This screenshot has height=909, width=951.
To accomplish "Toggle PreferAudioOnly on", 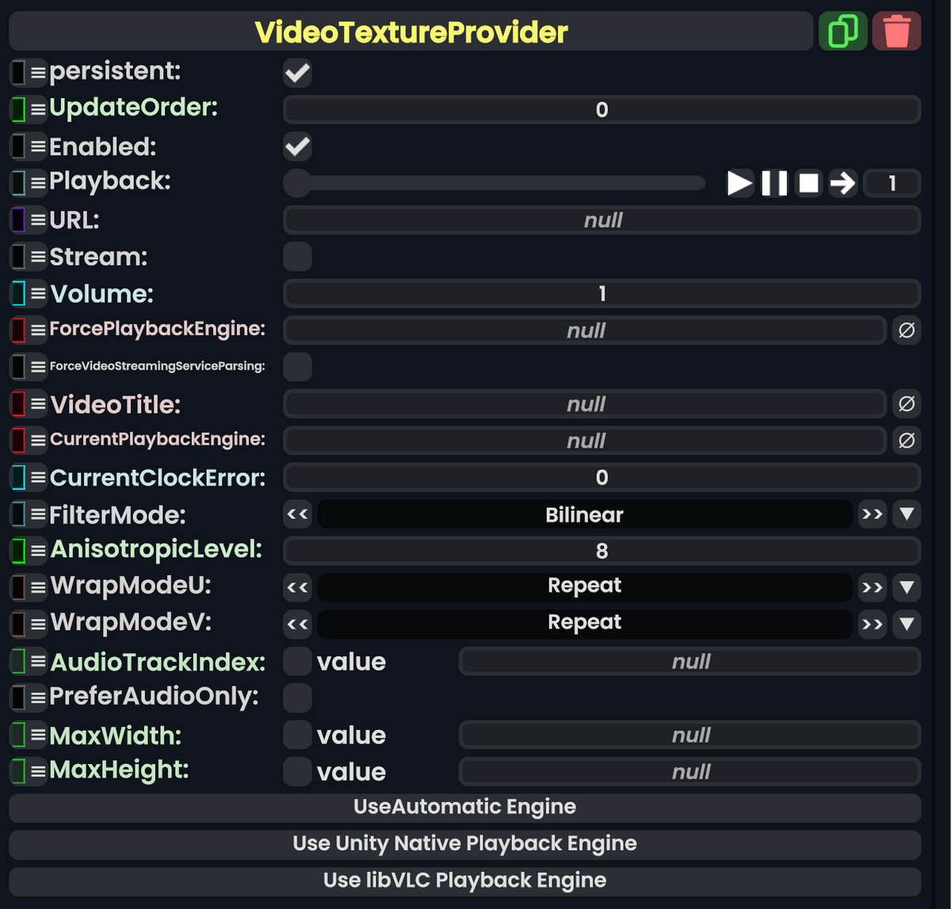I will coord(297,697).
